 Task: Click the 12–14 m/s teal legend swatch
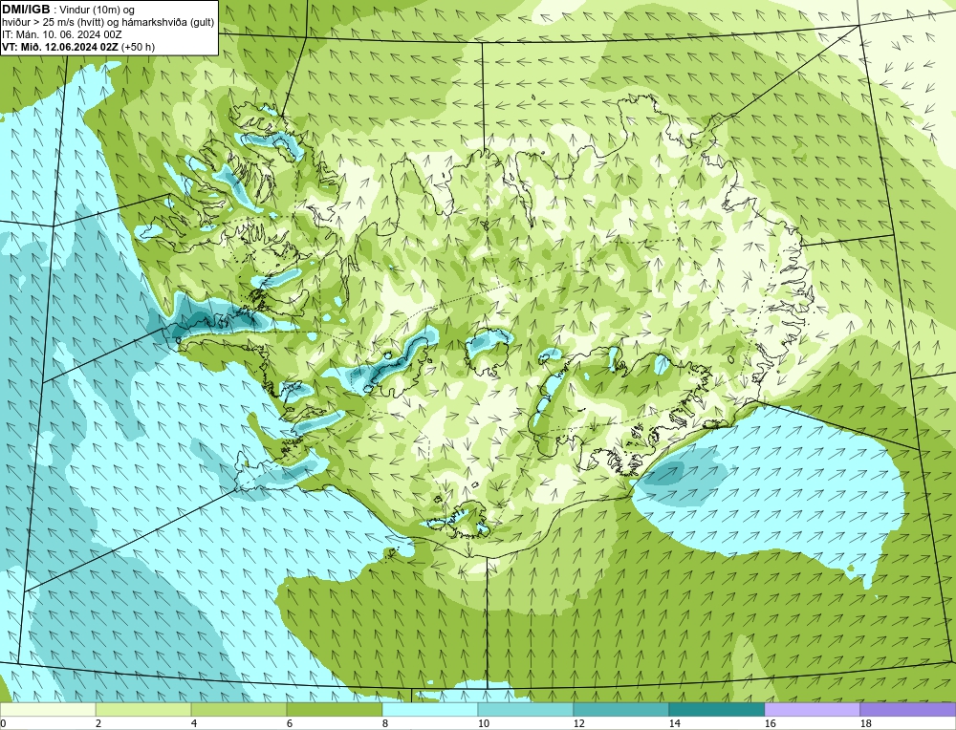[x=620, y=709]
